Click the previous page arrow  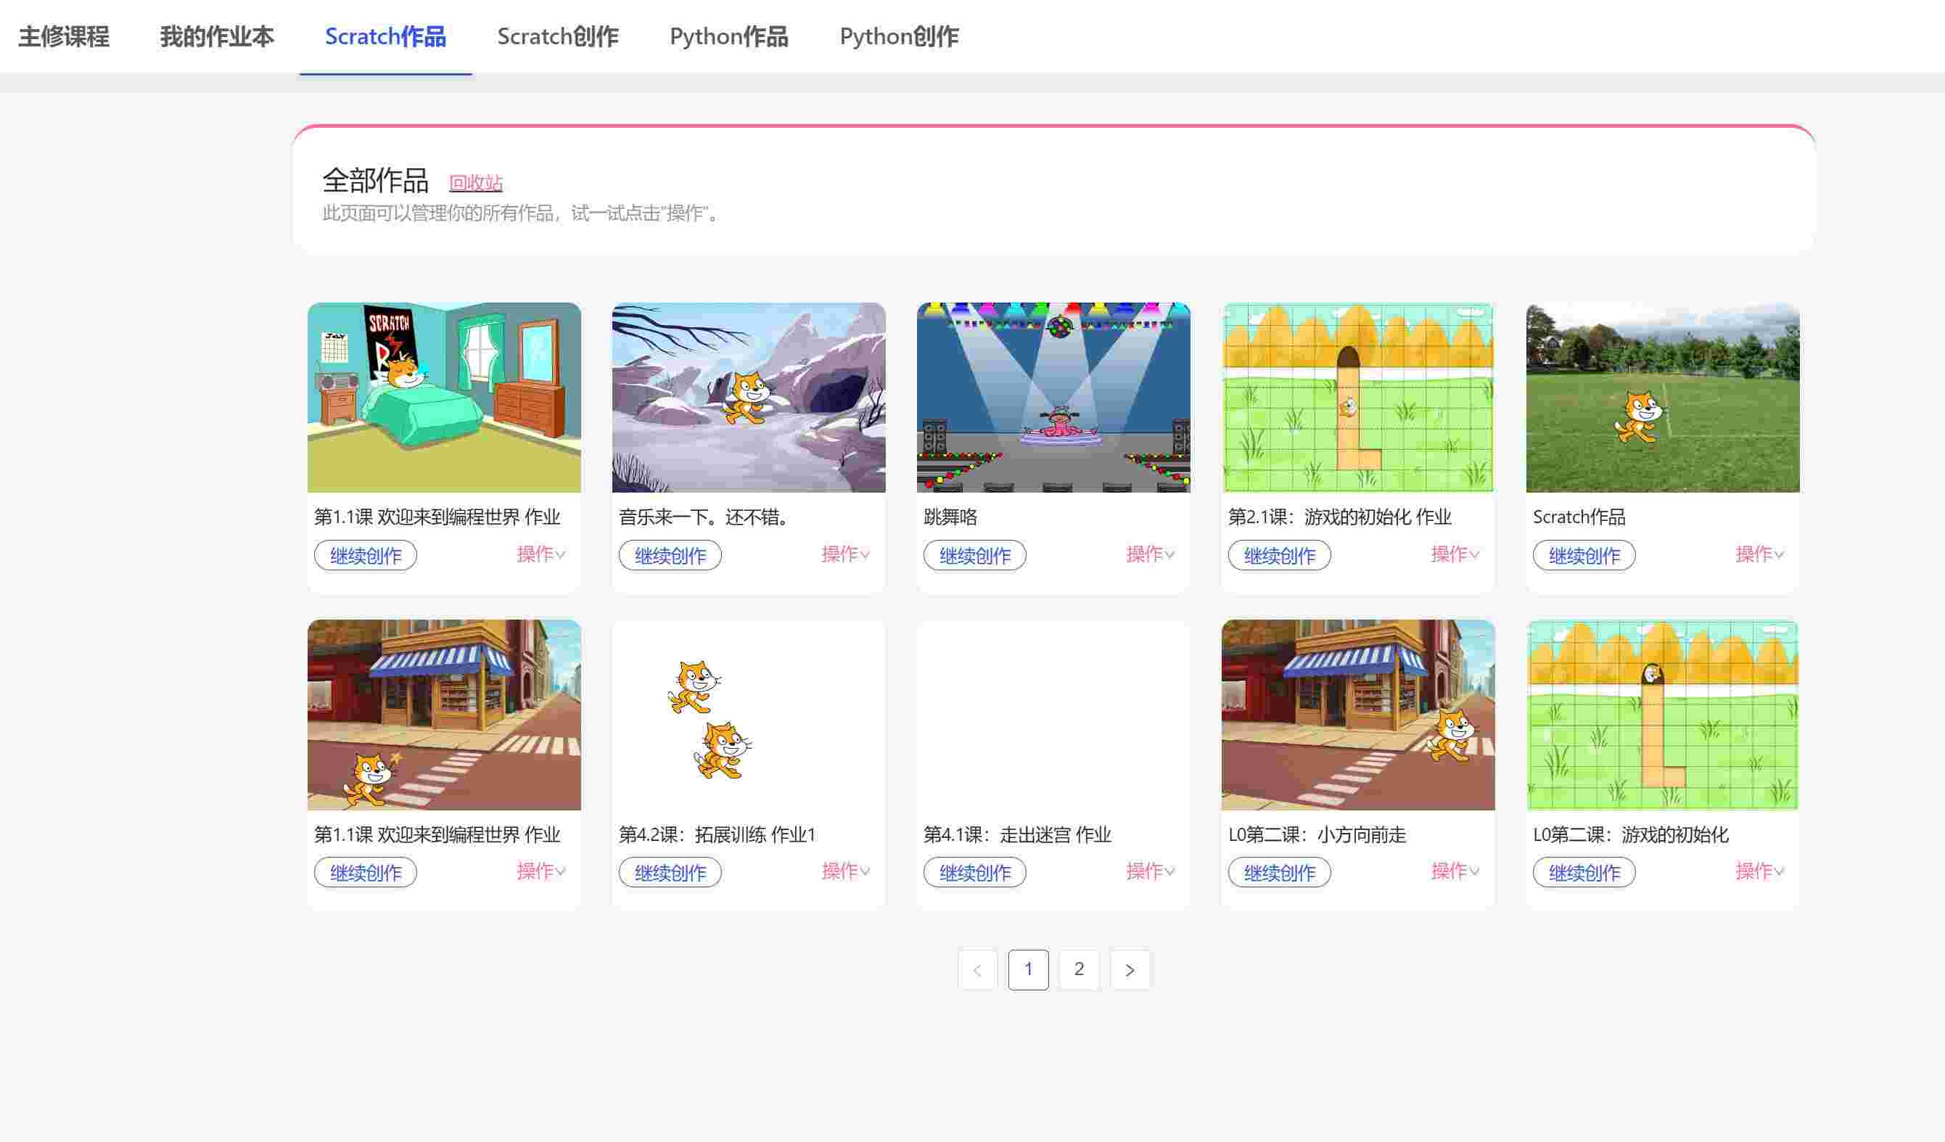(977, 969)
